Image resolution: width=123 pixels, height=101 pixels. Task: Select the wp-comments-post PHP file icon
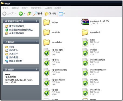point(85,72)
